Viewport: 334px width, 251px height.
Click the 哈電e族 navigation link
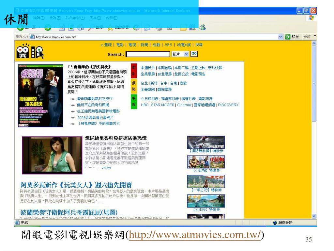click(184, 45)
